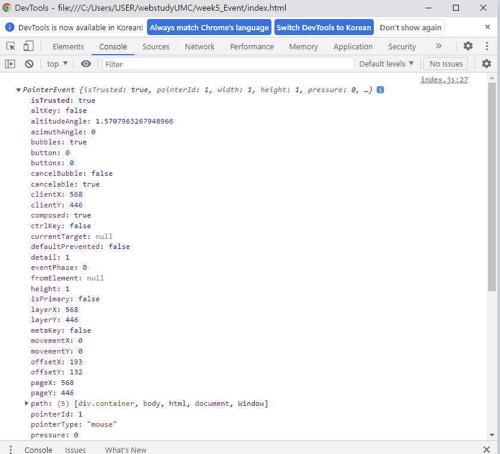This screenshot has height=454, width=500.
Task: Create a live expression with the eye icon
Action: [86, 64]
